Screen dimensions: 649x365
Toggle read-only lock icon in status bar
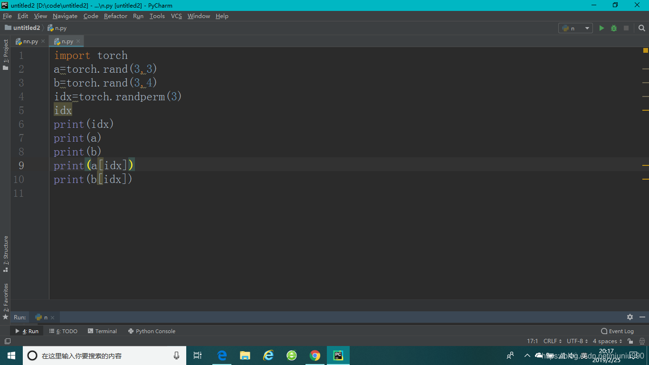click(630, 341)
